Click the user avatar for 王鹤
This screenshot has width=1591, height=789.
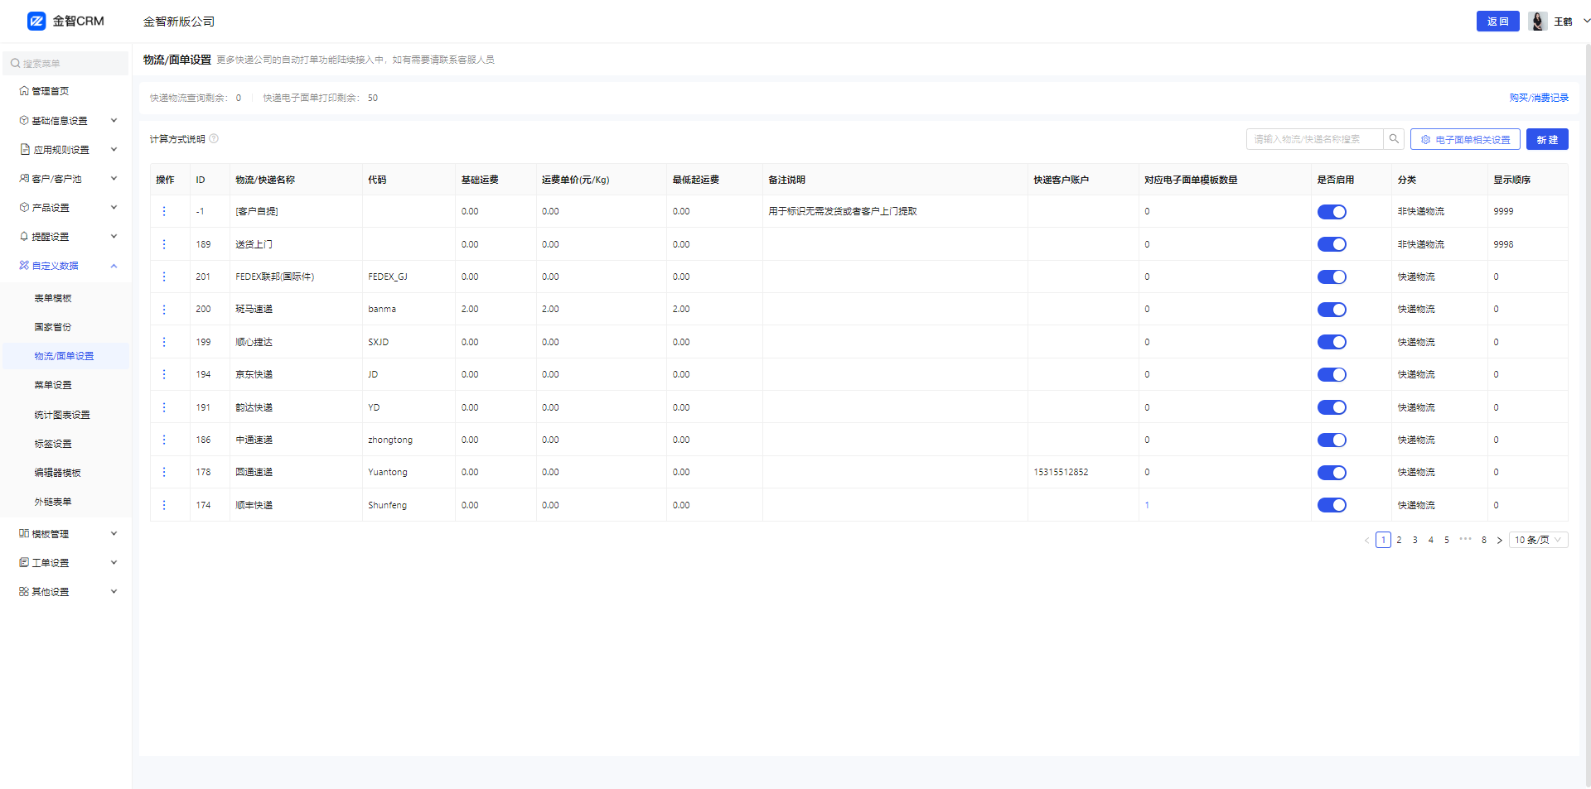pyautogui.click(x=1538, y=22)
